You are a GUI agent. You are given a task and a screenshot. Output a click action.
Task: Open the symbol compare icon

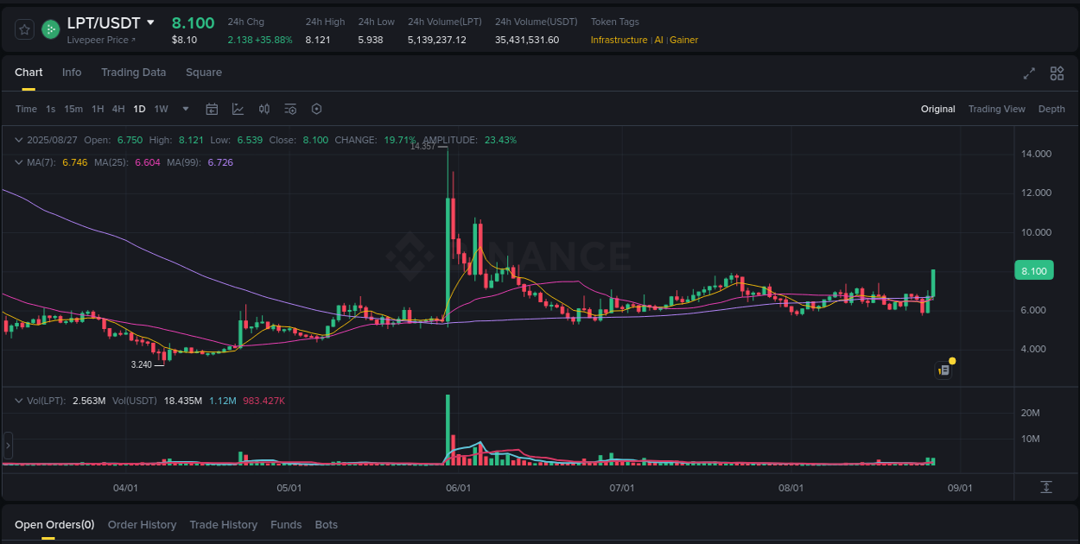coord(264,109)
